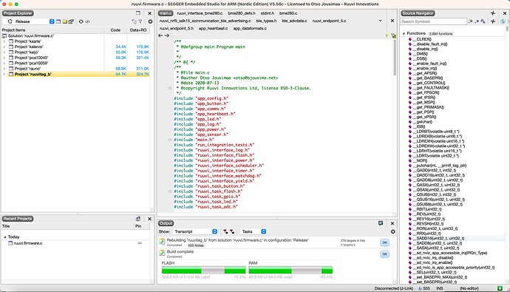
Task: Click the green package icon at editor top right
Action: click(x=393, y=35)
